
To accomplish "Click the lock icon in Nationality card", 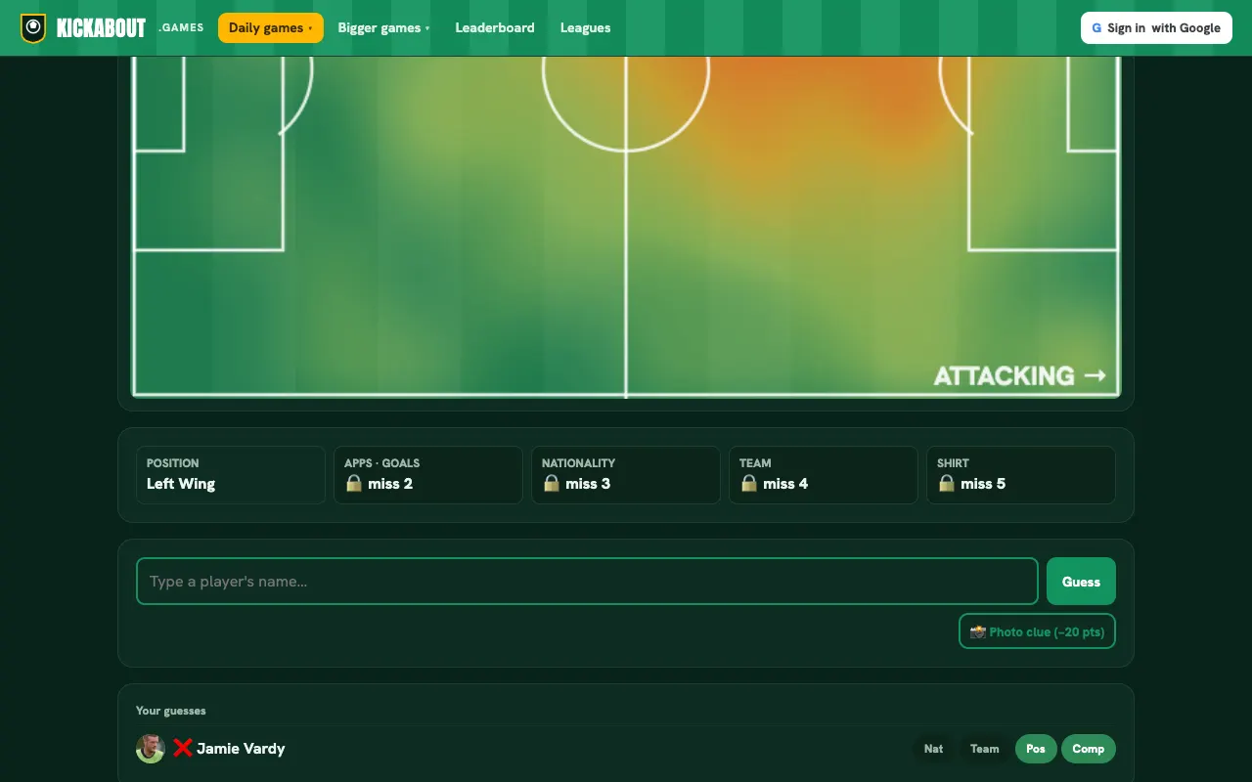I will [x=552, y=483].
